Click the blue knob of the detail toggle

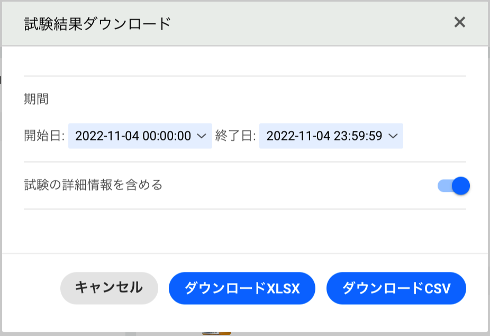(461, 185)
